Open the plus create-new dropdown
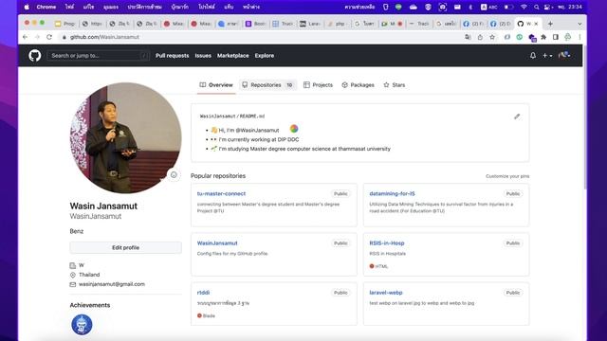Viewport: 607px width, 341px height. click(x=547, y=56)
